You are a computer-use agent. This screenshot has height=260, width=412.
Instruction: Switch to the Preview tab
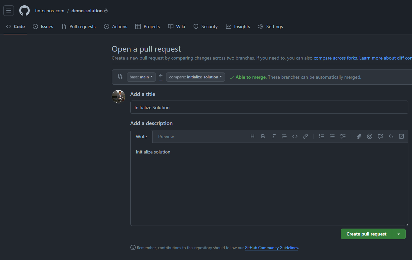tap(166, 137)
